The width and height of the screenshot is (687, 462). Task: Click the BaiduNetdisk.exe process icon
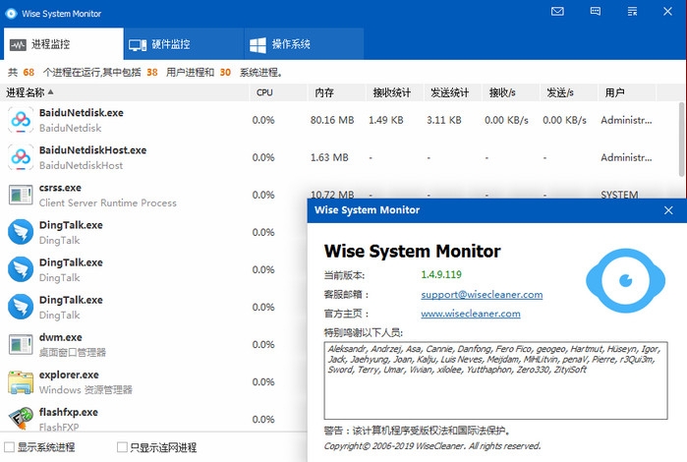coord(21,120)
